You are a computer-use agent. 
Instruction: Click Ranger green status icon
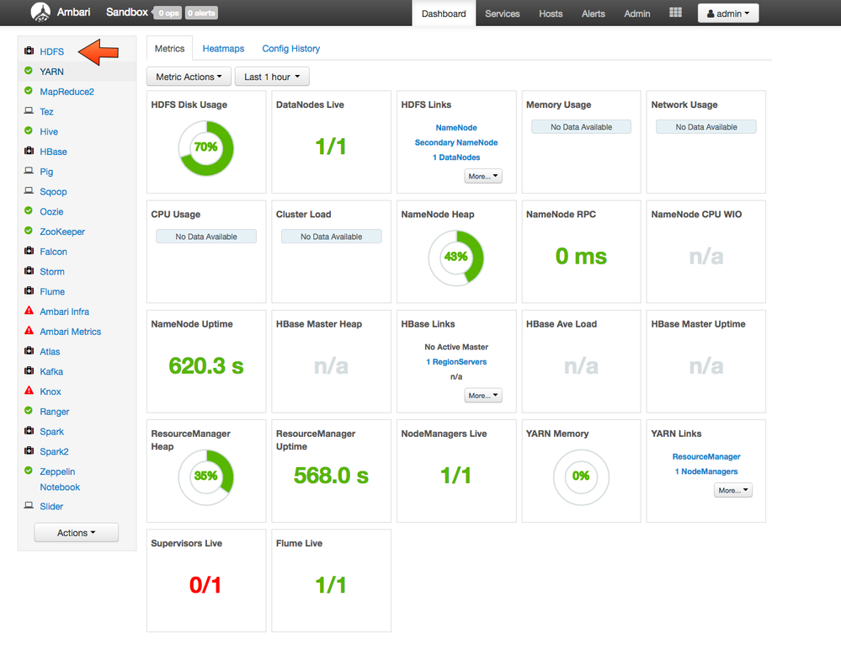point(29,411)
